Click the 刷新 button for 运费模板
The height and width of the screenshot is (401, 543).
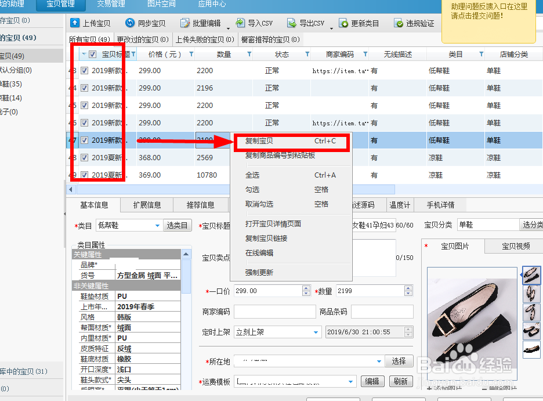click(x=400, y=381)
